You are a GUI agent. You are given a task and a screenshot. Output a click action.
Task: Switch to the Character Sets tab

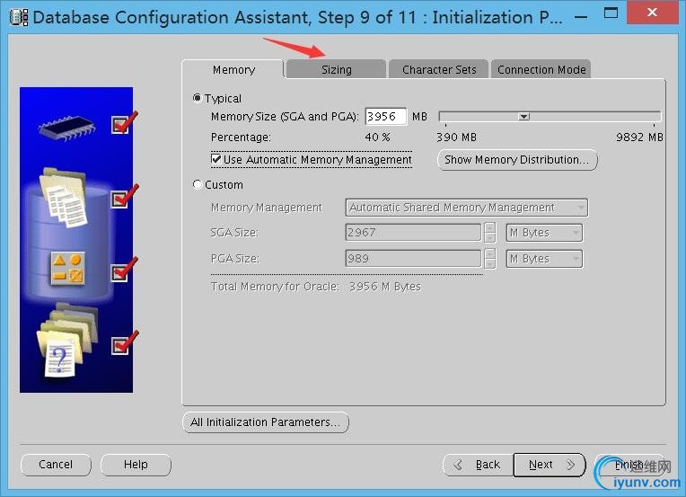[x=439, y=69]
